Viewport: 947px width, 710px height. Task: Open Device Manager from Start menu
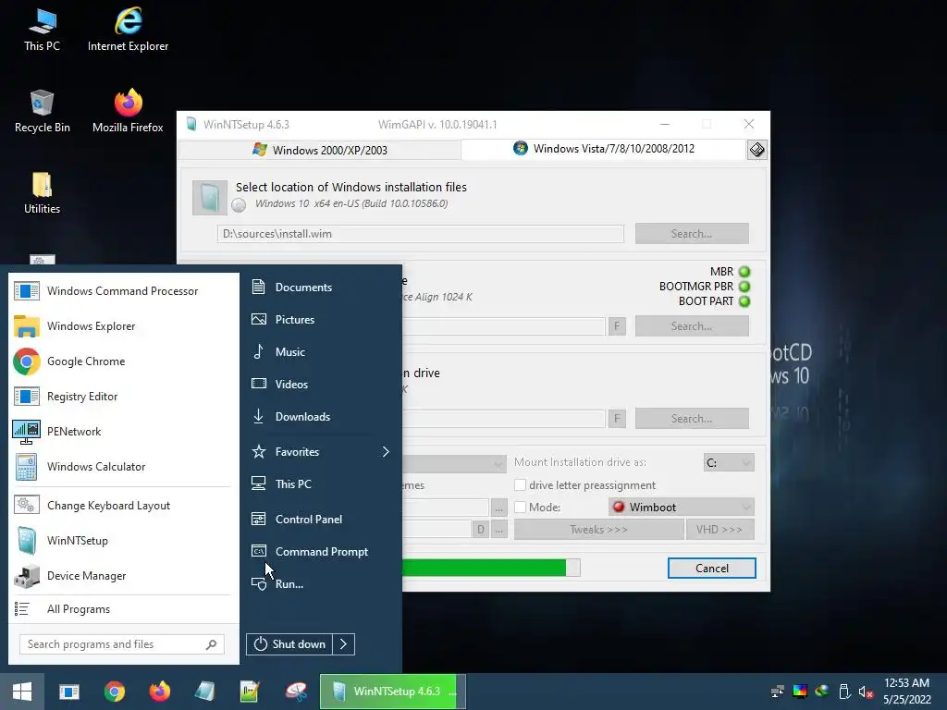tap(121, 575)
